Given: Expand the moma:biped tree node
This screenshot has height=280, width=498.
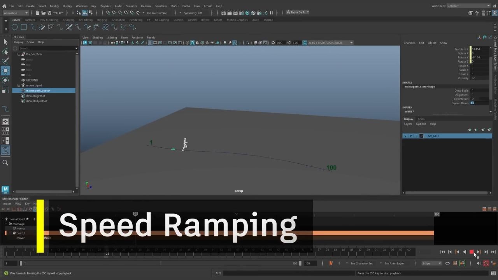Looking at the screenshot, I should [19, 86].
